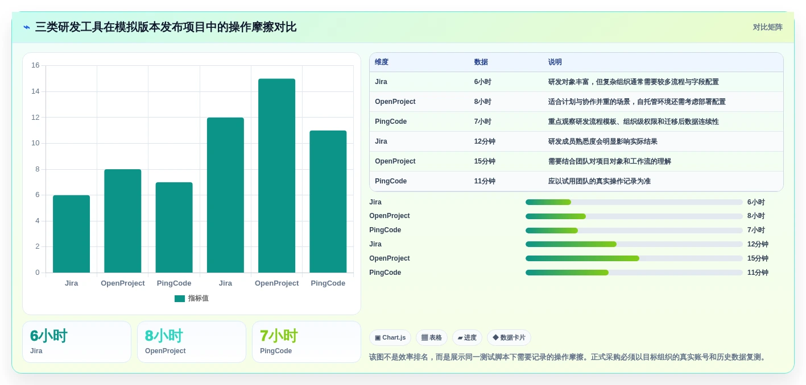Viewport: 806px width, 385px height.
Task: Click the 11分钟 value beside the progress list
Action: pyautogui.click(x=758, y=273)
